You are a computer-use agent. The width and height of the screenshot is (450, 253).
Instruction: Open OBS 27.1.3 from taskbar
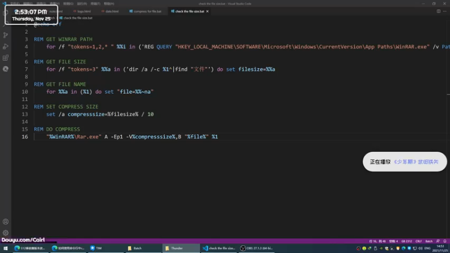pos(256,248)
